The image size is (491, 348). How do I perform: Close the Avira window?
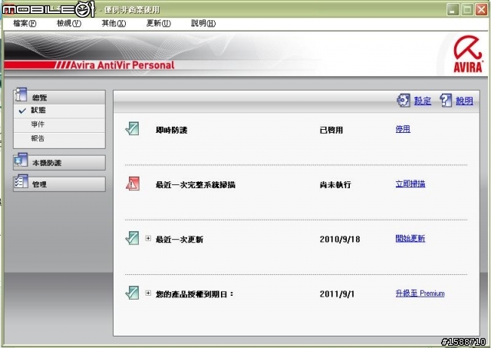click(481, 10)
